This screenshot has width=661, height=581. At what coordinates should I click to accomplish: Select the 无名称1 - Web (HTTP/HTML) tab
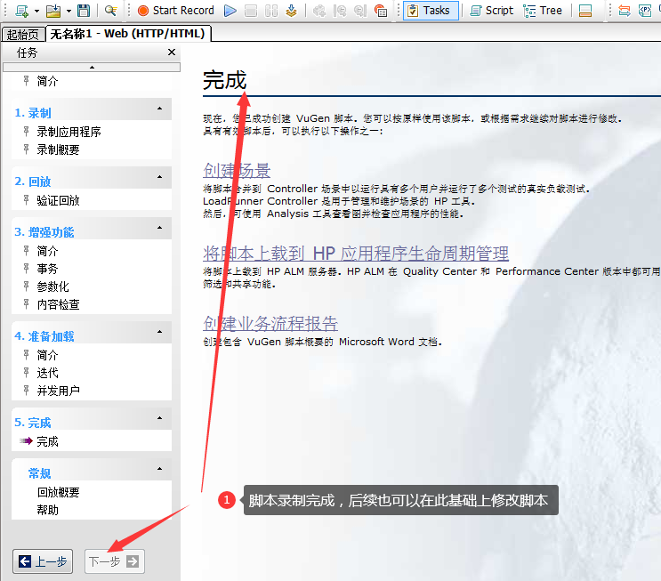[x=128, y=34]
